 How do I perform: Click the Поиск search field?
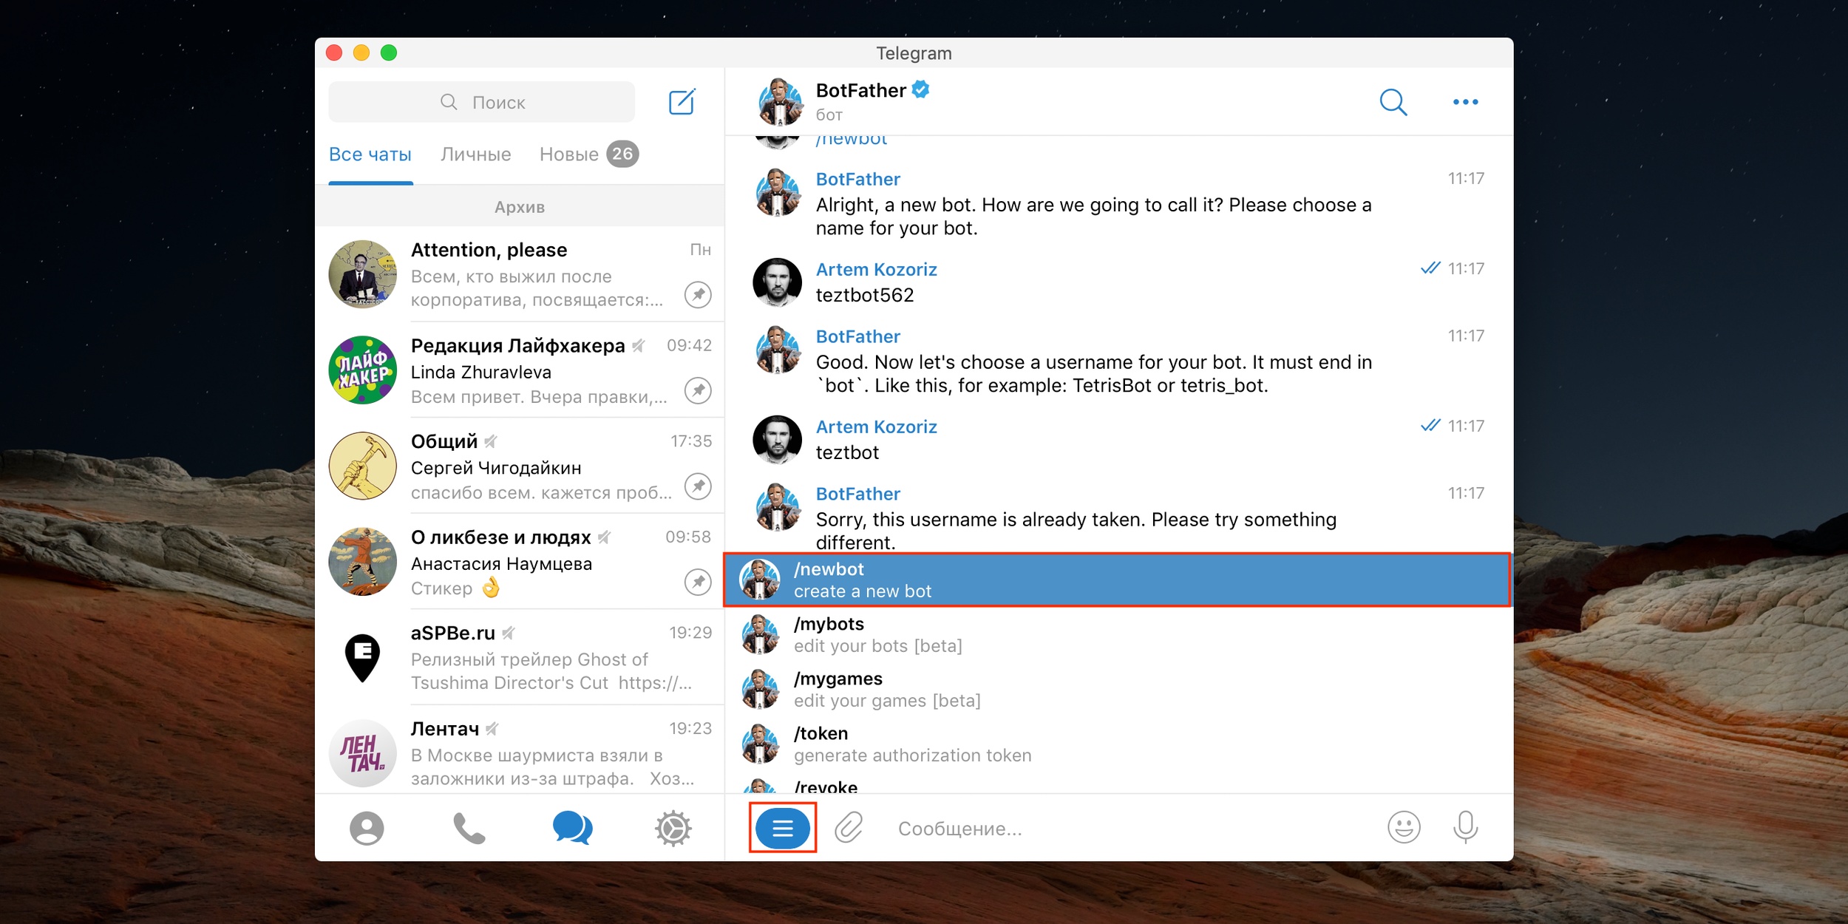click(482, 102)
